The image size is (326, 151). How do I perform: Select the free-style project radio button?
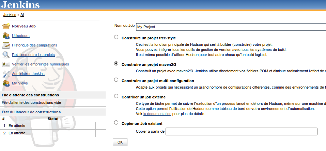[x=117, y=37]
